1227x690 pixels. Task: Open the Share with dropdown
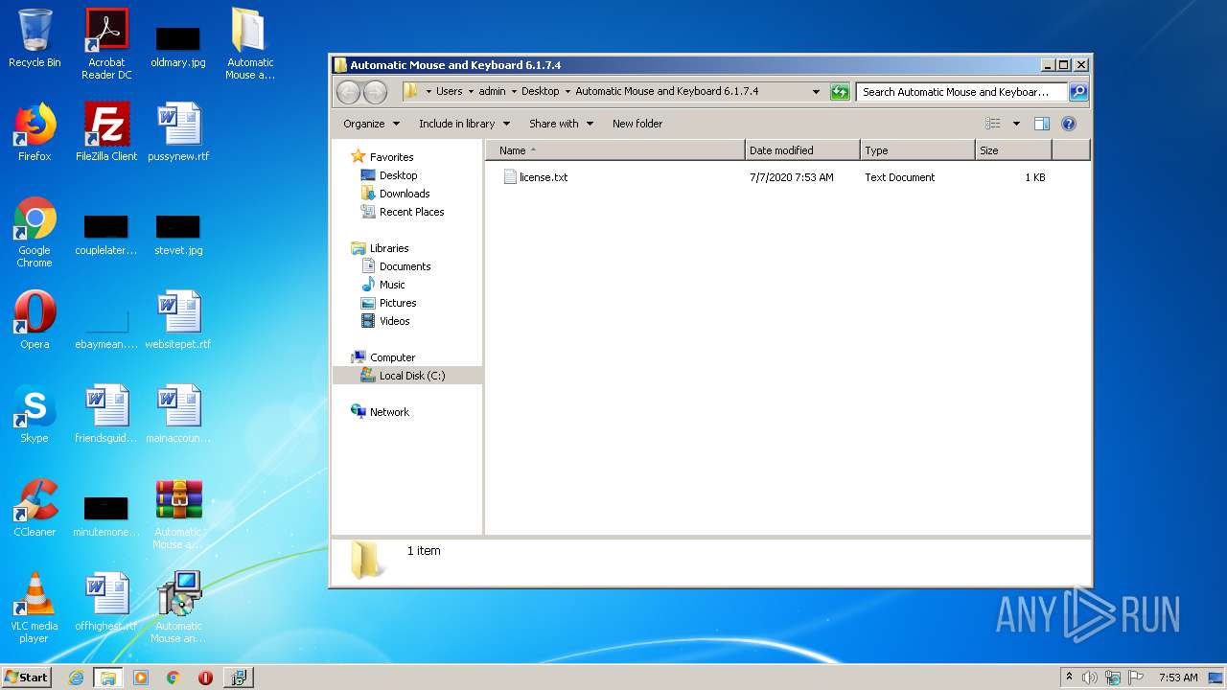(x=561, y=124)
